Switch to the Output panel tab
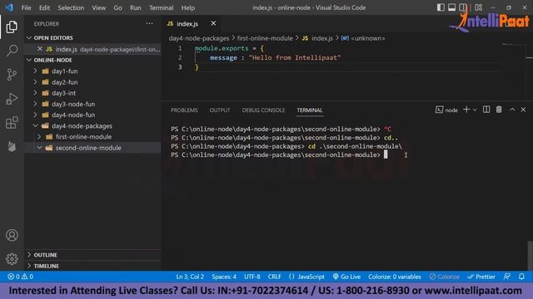This screenshot has height=299, width=533. pyautogui.click(x=220, y=110)
